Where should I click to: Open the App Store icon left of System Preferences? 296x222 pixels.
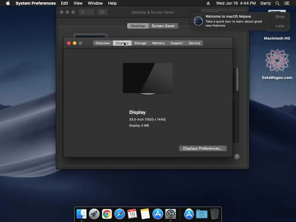coord(158,214)
